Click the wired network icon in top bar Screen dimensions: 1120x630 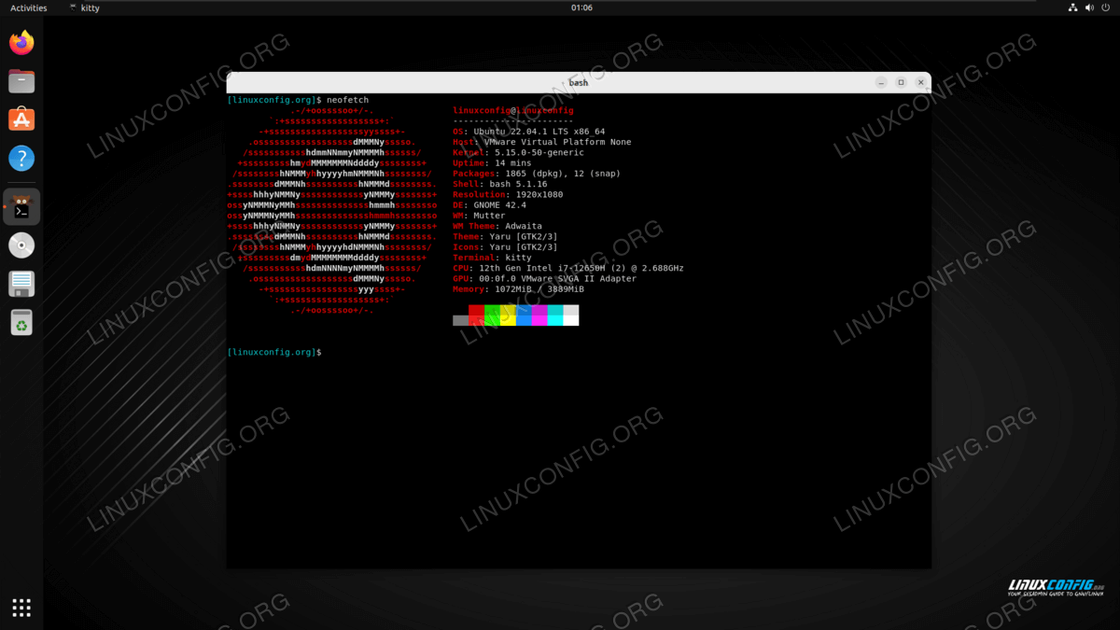tap(1072, 7)
